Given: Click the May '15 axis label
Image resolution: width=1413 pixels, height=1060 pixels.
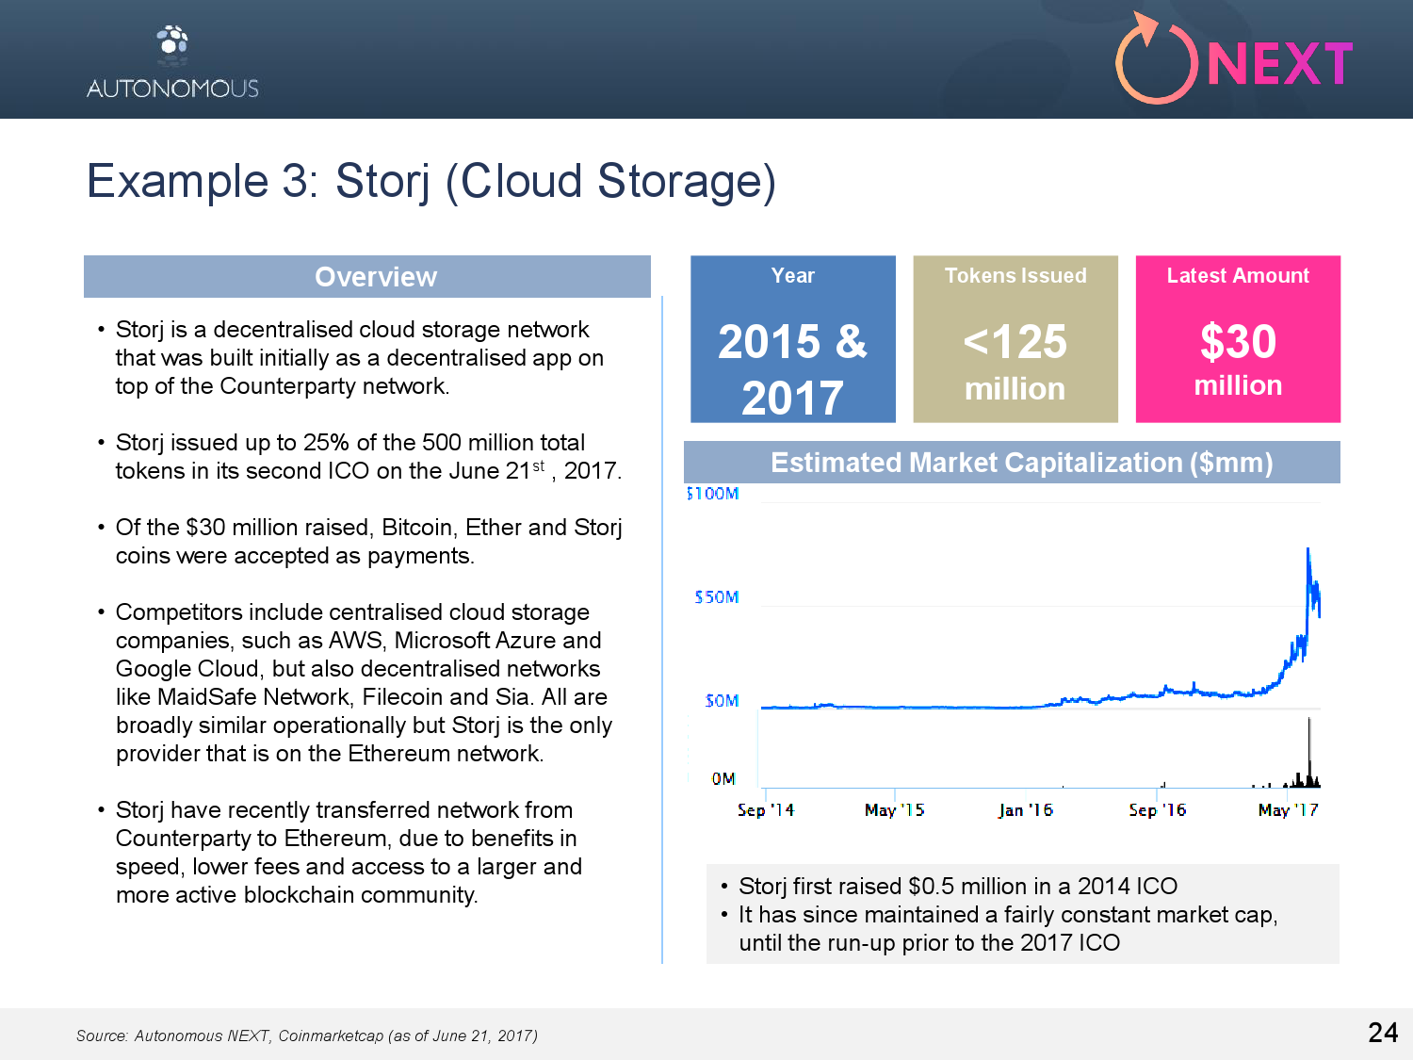Looking at the screenshot, I should 894,810.
